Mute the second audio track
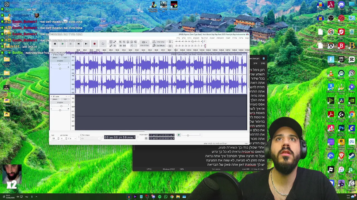Viewport: 357px width, 200px height. tap(55, 99)
